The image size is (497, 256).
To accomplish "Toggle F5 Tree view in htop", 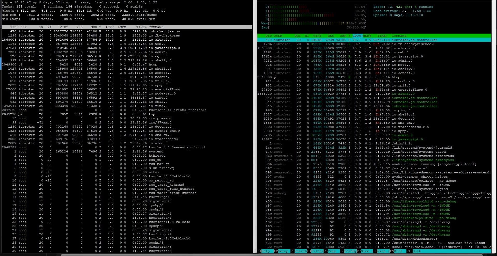I will point(332,251).
